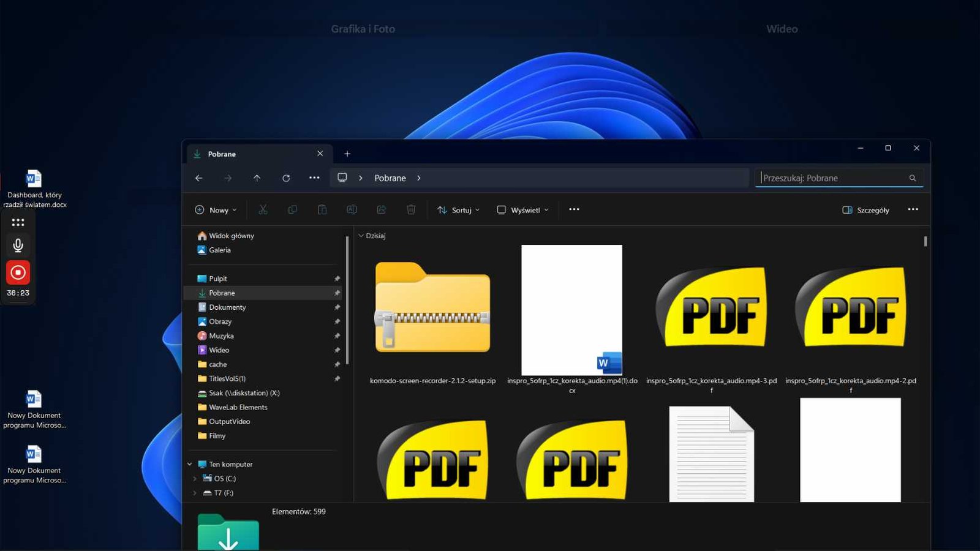
Task: Click the Cut scissors icon in toolbar
Action: click(x=263, y=210)
